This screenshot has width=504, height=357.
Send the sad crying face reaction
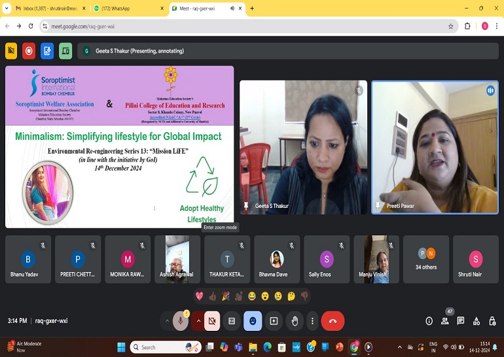[278, 296]
